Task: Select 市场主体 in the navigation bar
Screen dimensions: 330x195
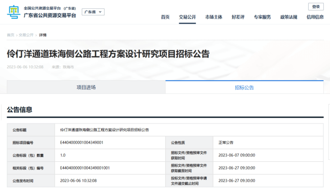Action: click(x=214, y=17)
